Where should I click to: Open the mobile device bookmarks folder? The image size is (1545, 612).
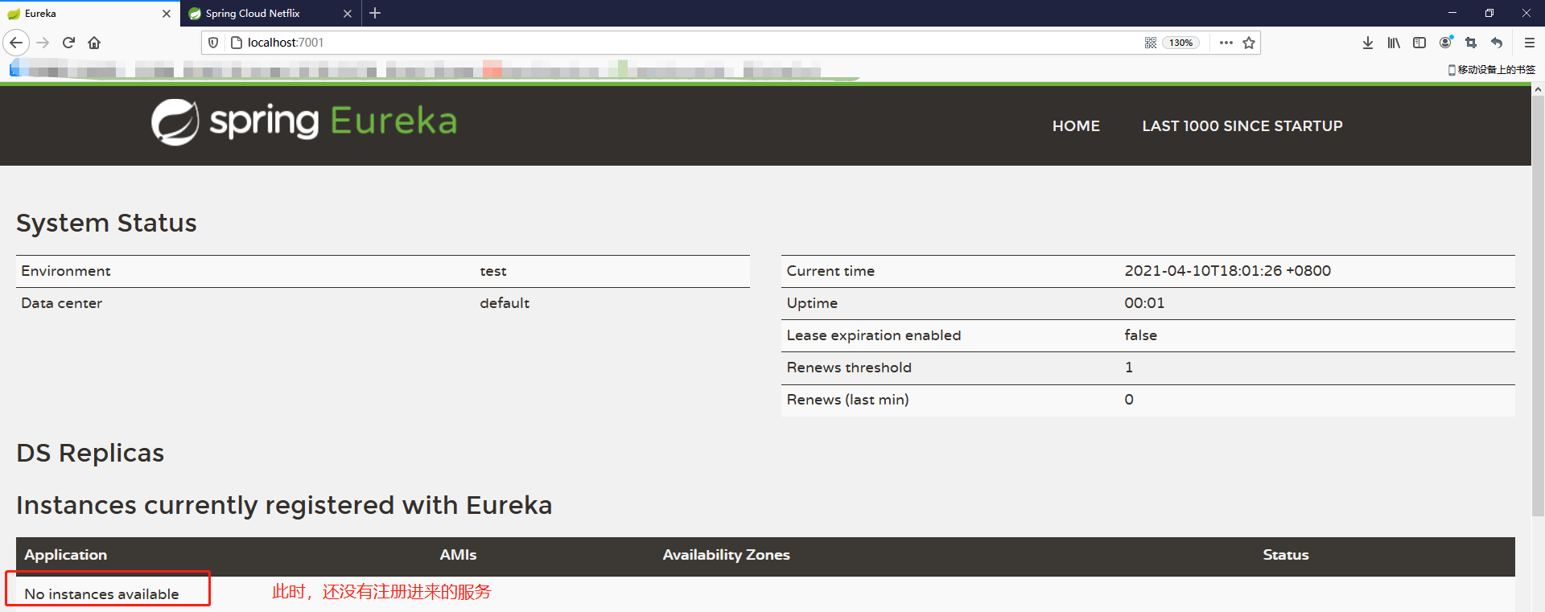tap(1491, 70)
